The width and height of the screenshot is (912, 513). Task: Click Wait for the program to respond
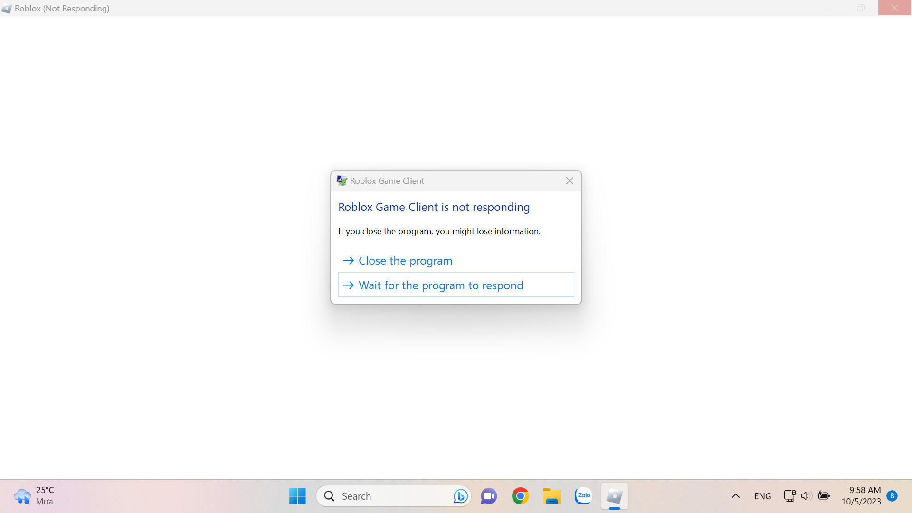(456, 285)
